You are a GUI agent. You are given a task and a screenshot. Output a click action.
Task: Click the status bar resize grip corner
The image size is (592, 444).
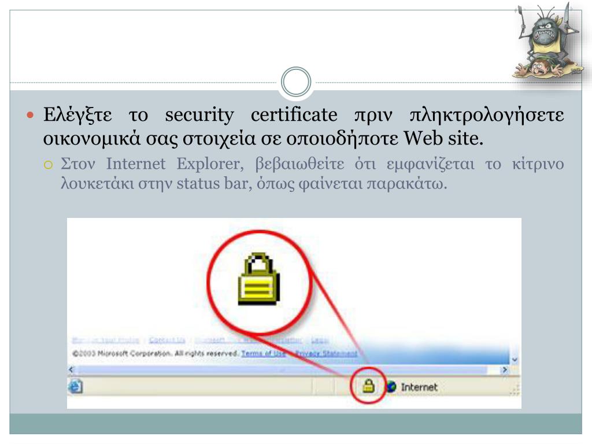515,389
